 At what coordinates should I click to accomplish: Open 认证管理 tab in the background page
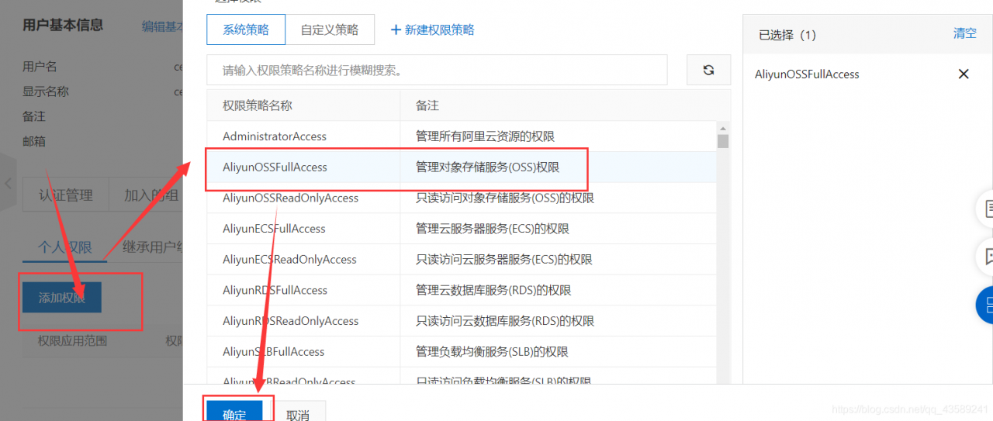click(x=66, y=195)
